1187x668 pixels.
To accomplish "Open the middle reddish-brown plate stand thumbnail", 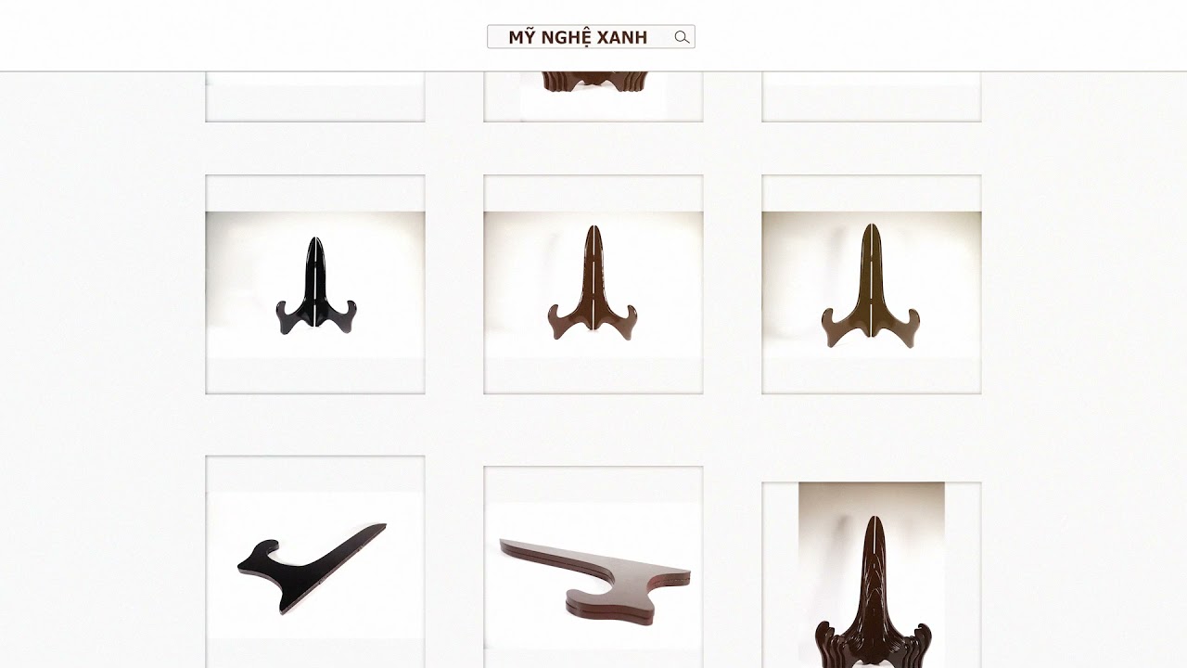I will point(593,285).
